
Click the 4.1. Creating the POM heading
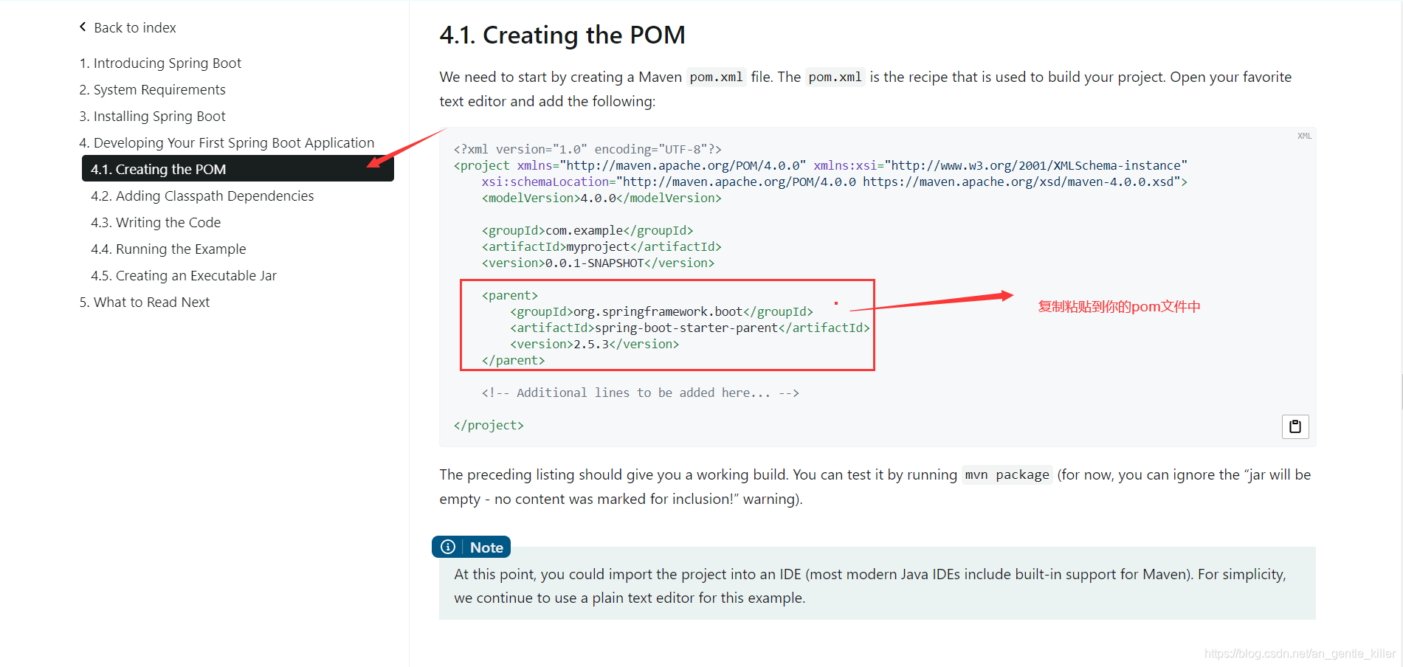[x=562, y=35]
